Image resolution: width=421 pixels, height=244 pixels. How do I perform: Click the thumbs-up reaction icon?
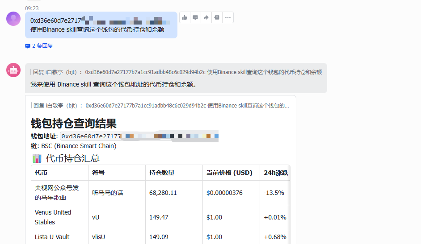click(x=185, y=17)
